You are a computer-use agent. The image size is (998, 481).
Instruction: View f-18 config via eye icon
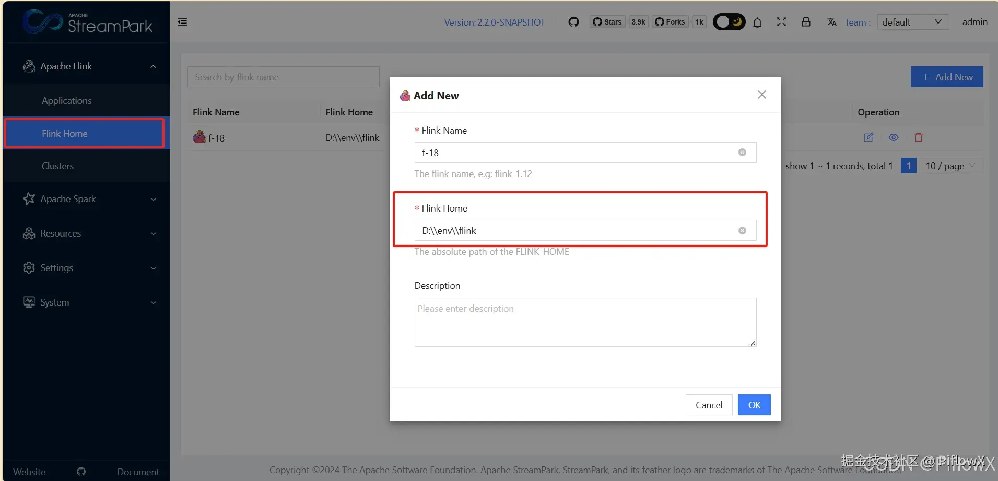tap(894, 137)
